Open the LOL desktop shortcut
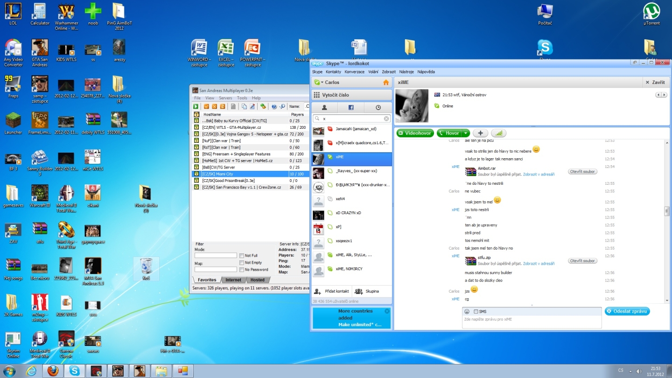 click(x=13, y=14)
